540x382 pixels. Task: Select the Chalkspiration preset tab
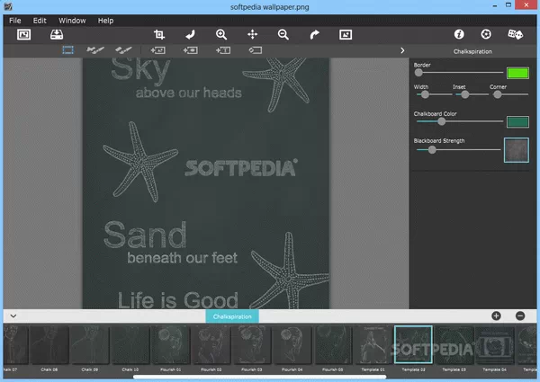pyautogui.click(x=232, y=316)
